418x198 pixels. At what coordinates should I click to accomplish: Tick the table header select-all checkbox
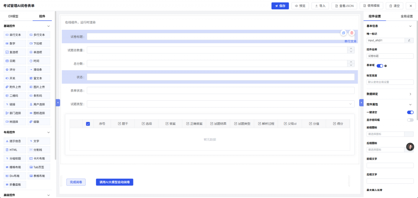tap(88, 124)
